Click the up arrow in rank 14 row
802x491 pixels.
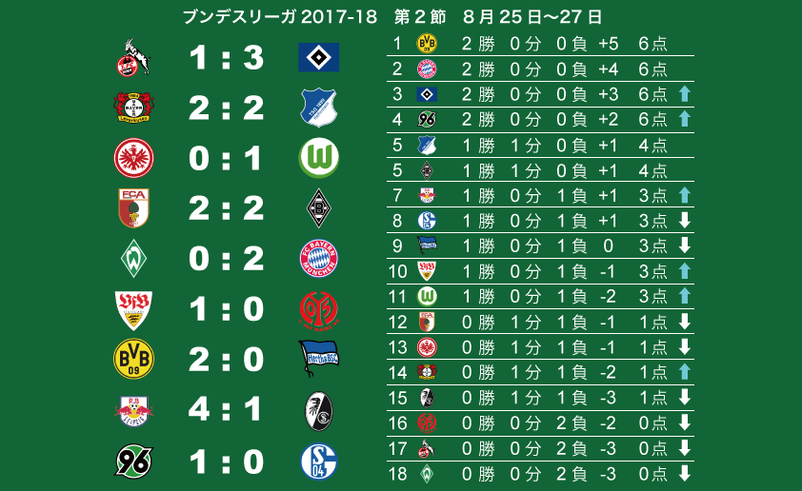684,371
